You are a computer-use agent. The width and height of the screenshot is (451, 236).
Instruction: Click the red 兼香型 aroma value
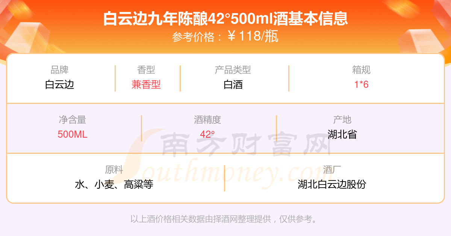pyautogui.click(x=146, y=84)
